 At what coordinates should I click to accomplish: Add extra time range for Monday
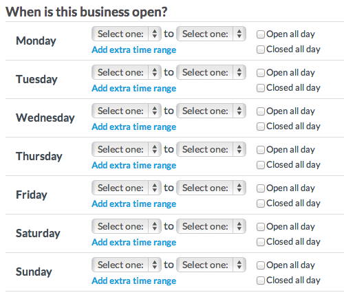pos(134,50)
